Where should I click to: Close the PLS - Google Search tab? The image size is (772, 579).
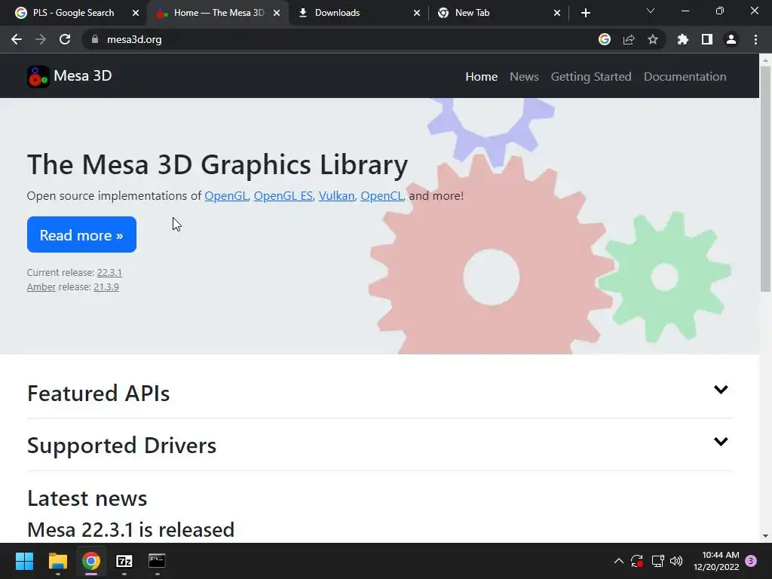click(136, 13)
